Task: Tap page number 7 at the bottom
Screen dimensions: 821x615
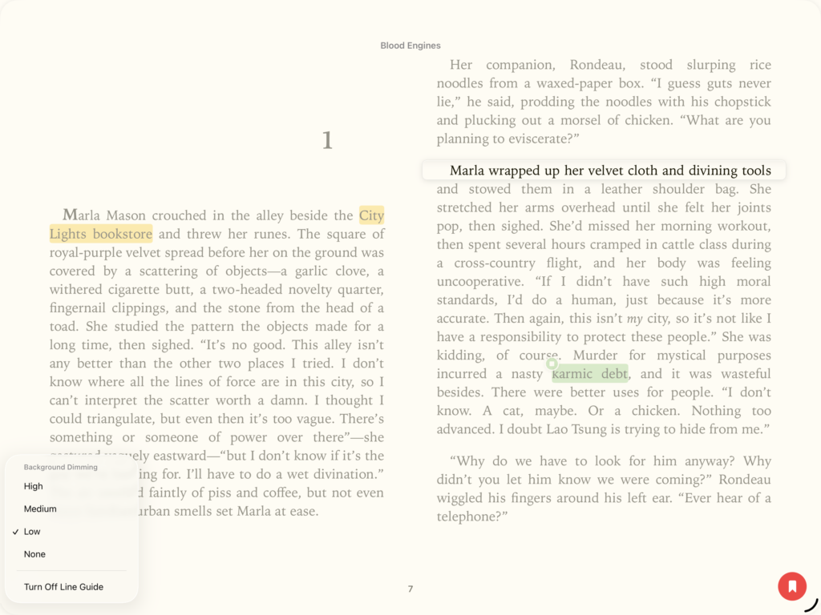Action: [410, 589]
